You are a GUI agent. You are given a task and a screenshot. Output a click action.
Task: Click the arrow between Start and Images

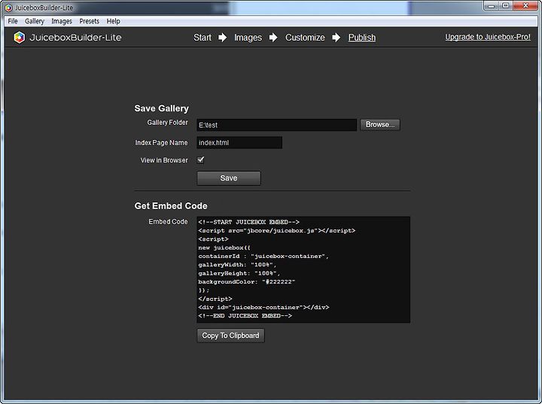pyautogui.click(x=223, y=38)
